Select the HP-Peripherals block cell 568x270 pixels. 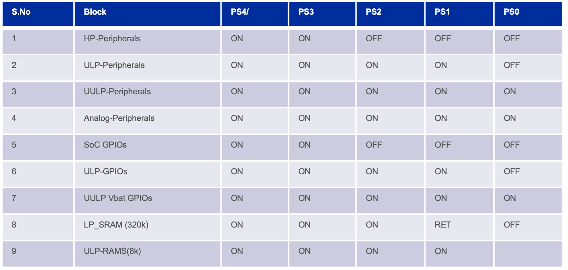(148, 42)
